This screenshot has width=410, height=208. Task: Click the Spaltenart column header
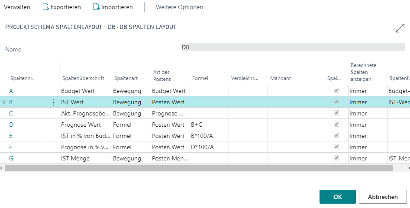point(126,78)
